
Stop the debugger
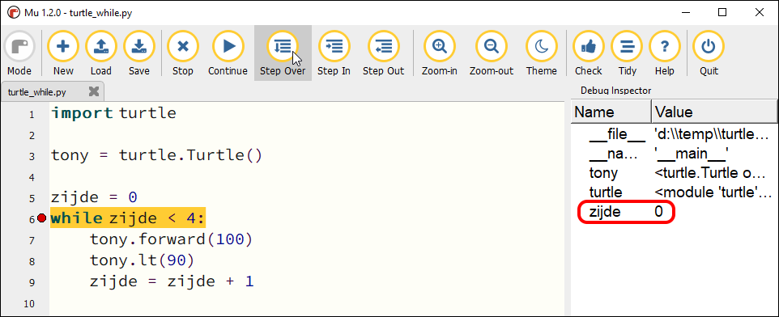(x=183, y=53)
